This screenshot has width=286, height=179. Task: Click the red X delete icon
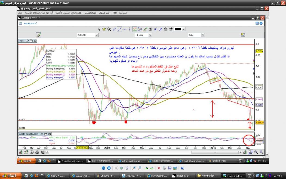click(159, 168)
